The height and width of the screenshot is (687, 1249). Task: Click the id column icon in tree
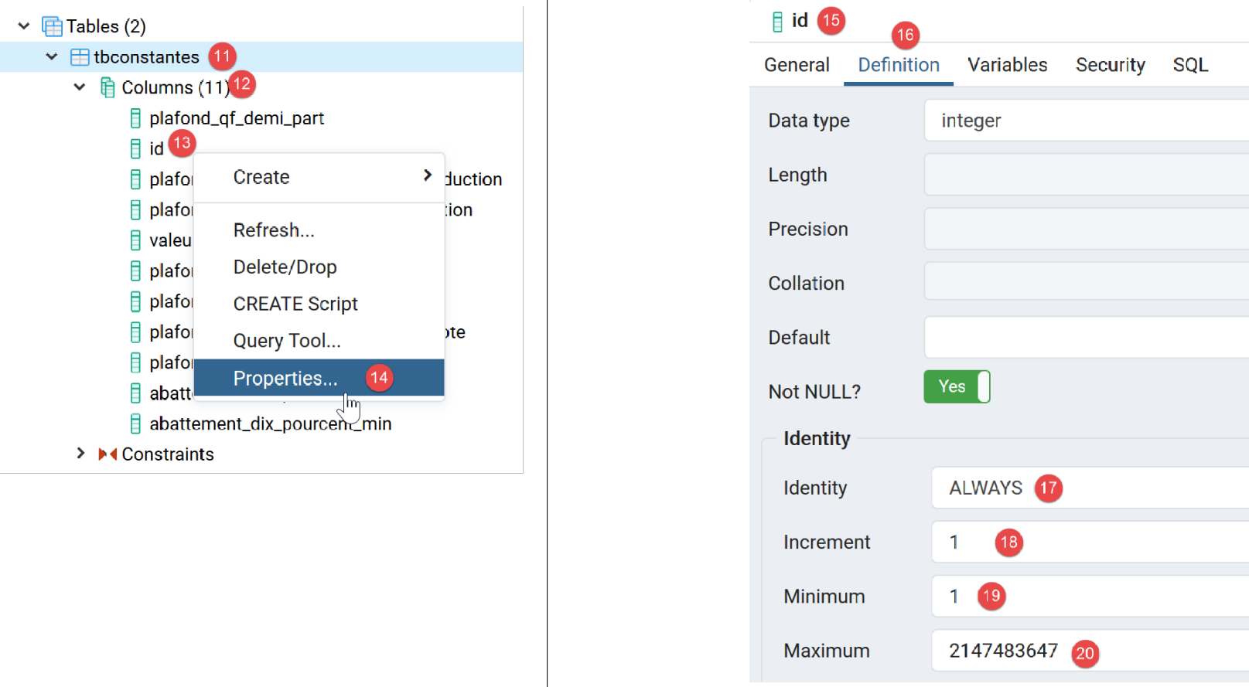(135, 148)
